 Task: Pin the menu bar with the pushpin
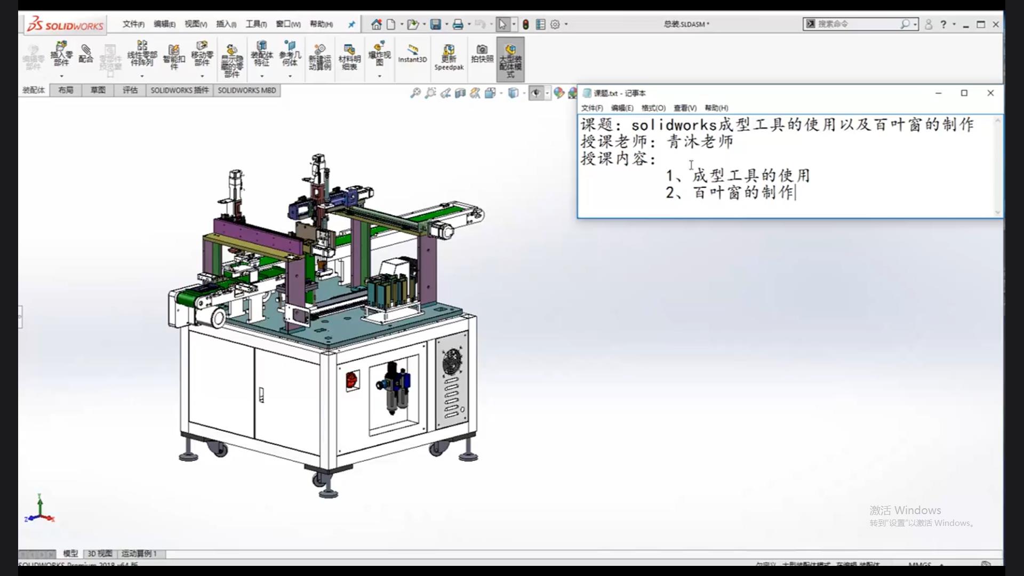(x=351, y=25)
